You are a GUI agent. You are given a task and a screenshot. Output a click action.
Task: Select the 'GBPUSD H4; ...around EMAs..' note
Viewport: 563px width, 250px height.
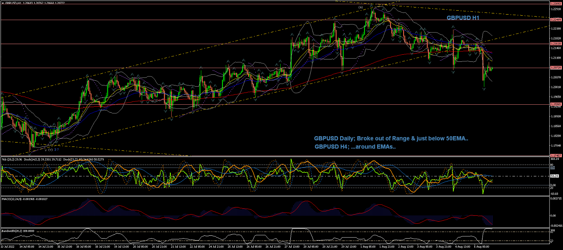click(355, 147)
